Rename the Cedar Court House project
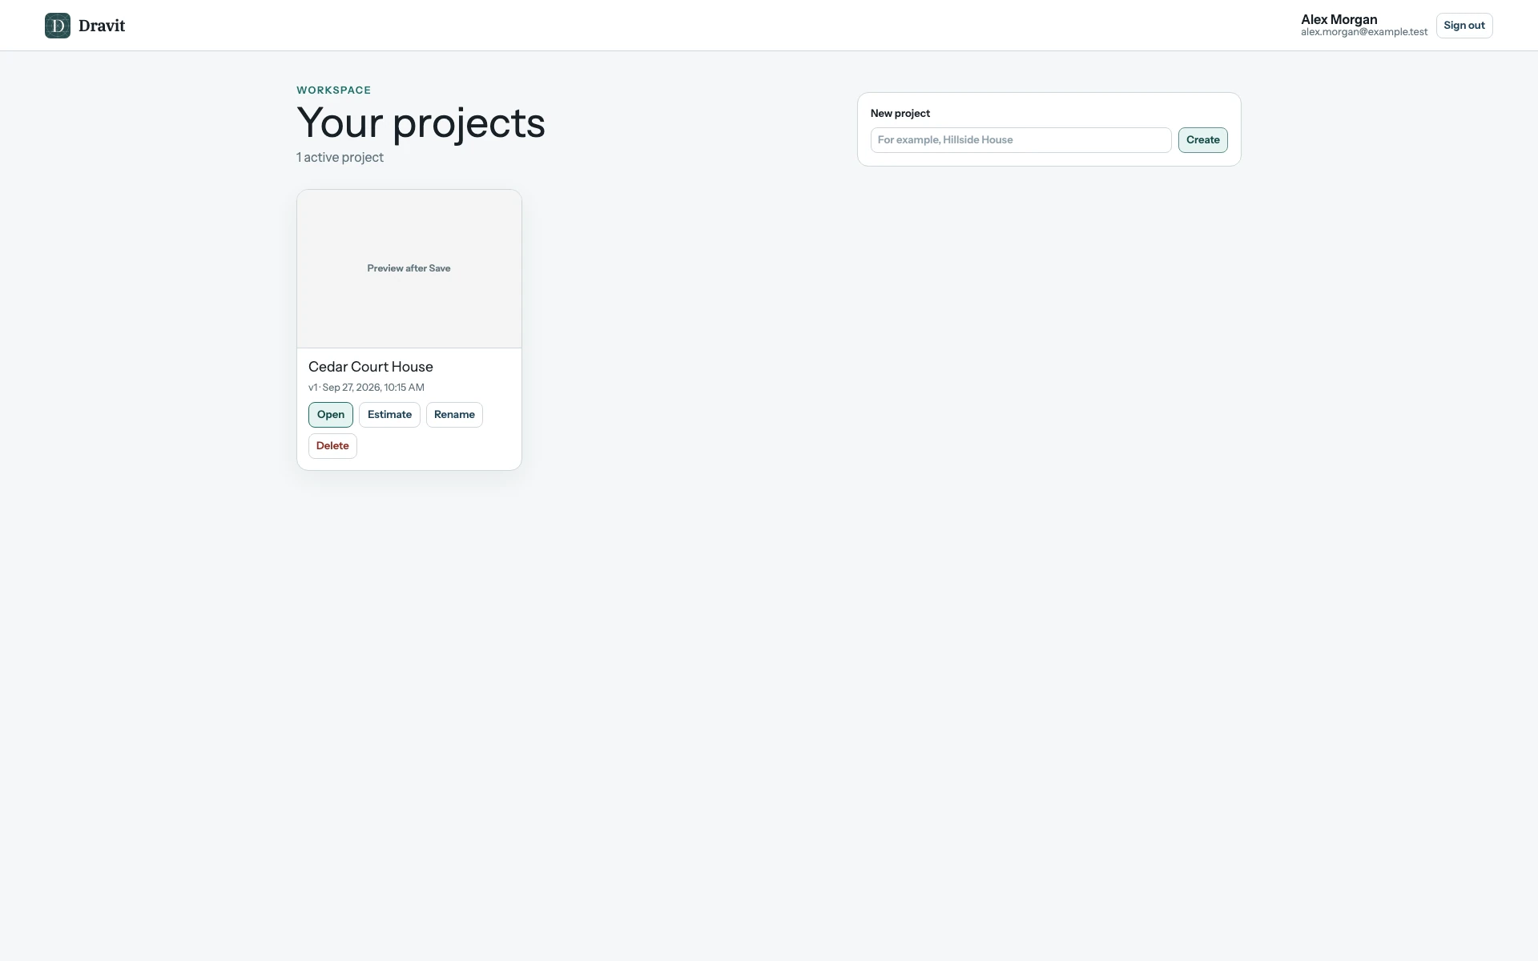This screenshot has height=961, width=1538. click(454, 415)
